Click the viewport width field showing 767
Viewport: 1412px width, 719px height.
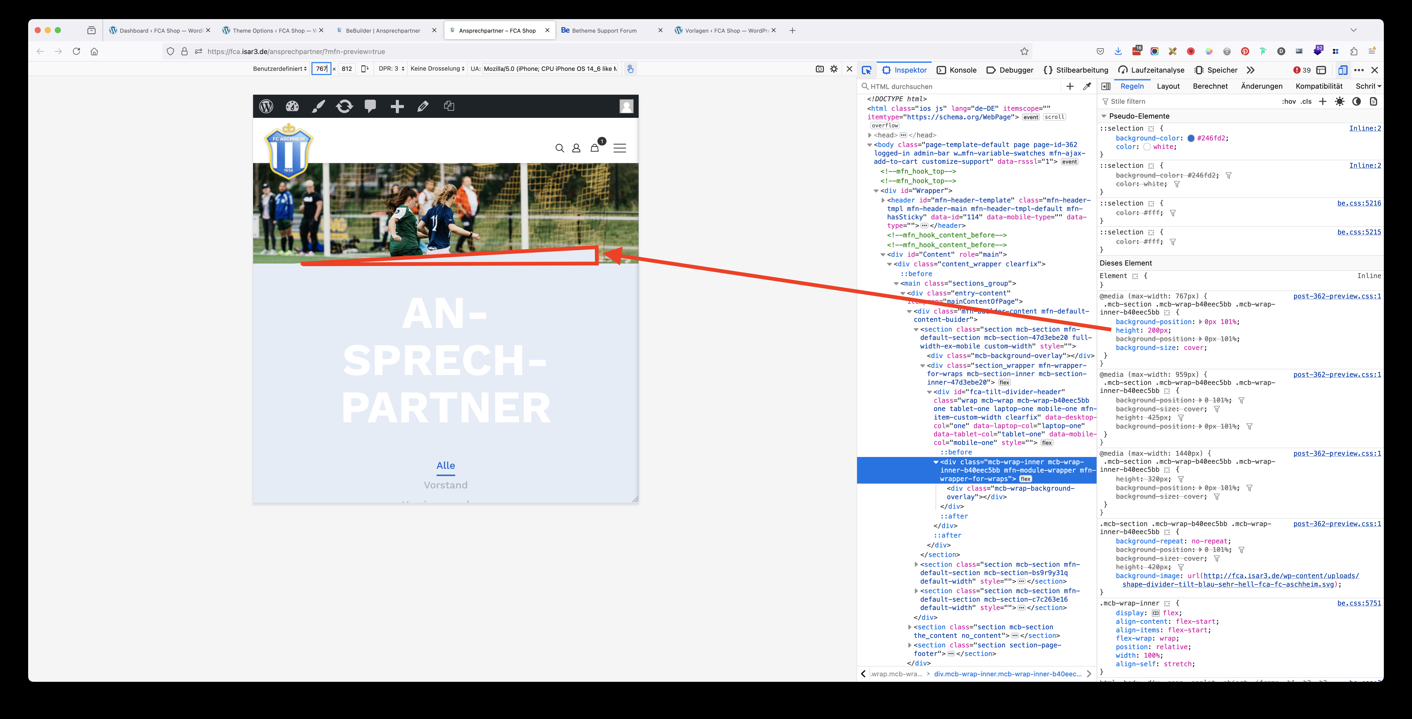321,69
